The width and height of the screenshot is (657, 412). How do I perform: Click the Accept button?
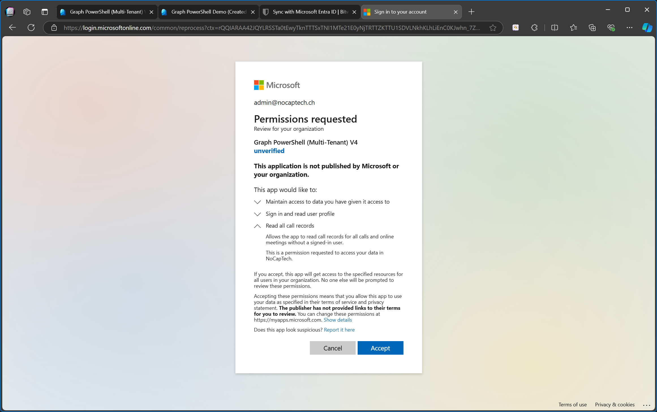(380, 348)
